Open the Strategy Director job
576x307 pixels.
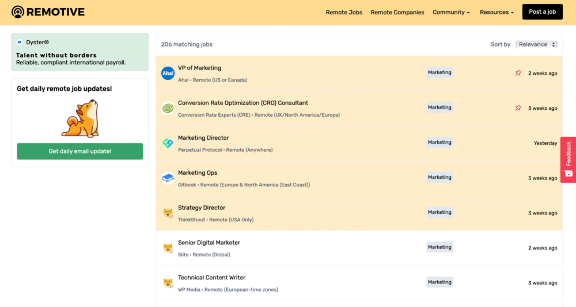[x=201, y=207]
